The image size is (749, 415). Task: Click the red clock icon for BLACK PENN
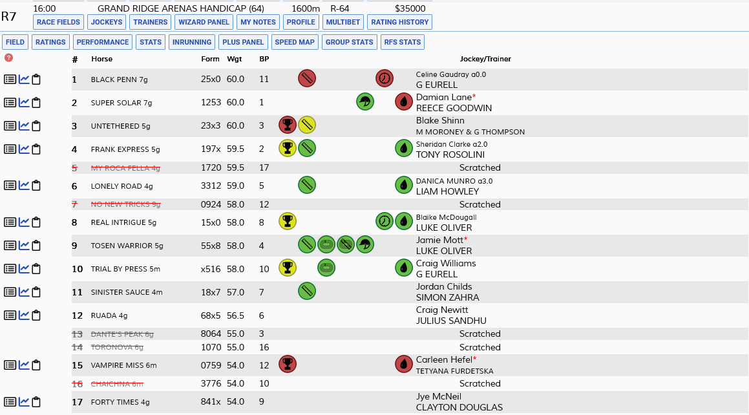pyautogui.click(x=385, y=78)
